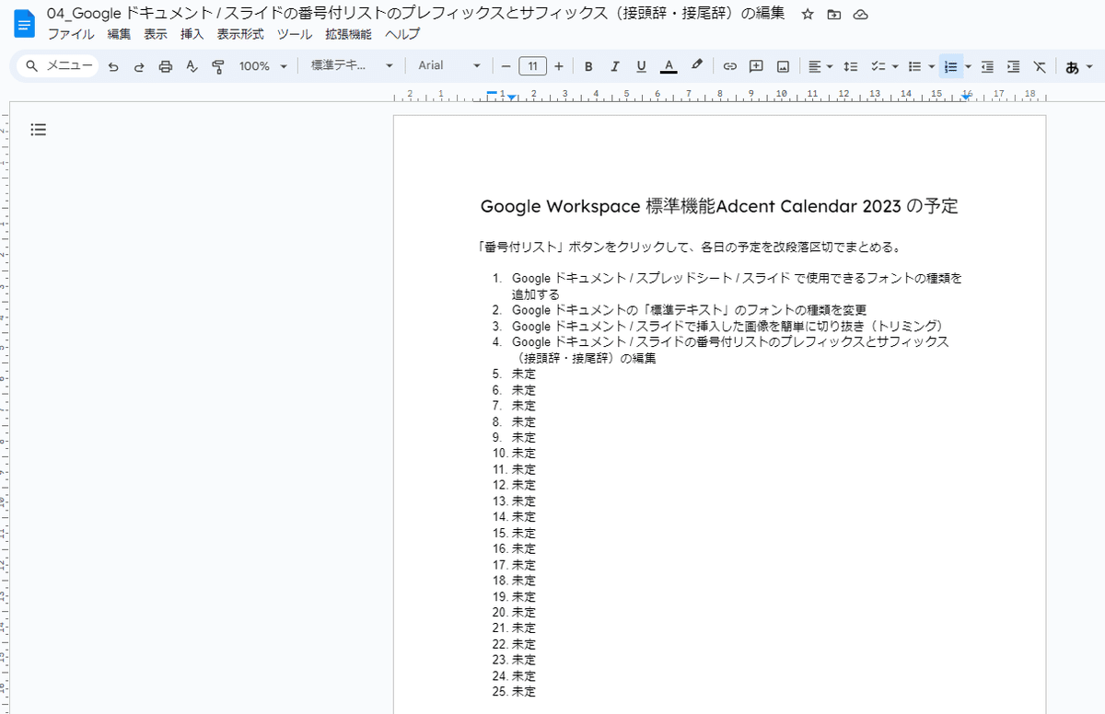Undo the last action
Screen dimensions: 1105x714
point(113,66)
